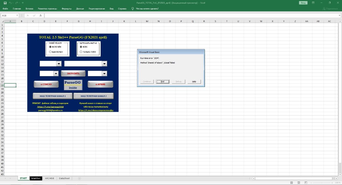
Task: Open the Справка ribbon tab
Action: pyautogui.click(x=122, y=9)
